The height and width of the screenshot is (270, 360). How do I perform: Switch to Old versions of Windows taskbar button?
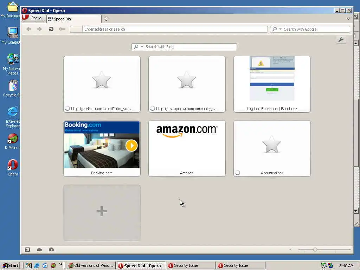pyautogui.click(x=91, y=265)
